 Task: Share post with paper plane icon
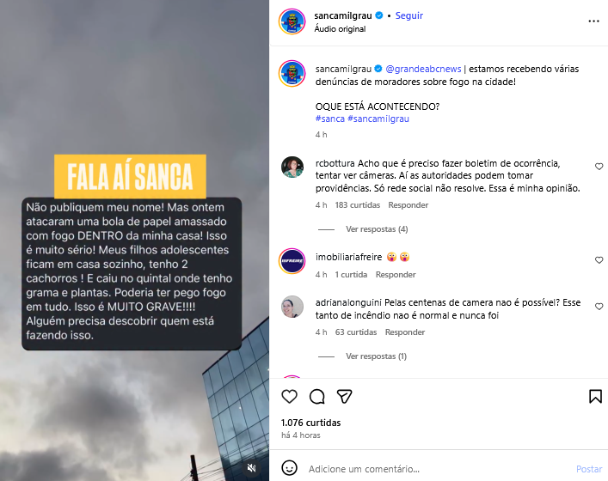point(344,396)
